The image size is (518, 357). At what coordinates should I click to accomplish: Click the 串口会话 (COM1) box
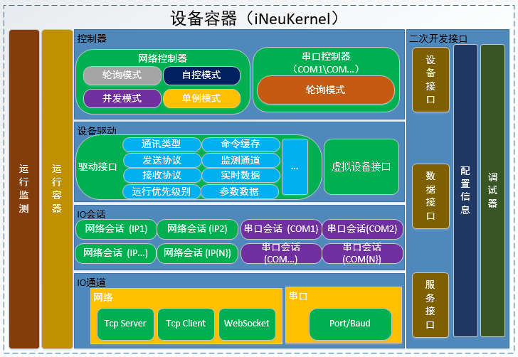coord(281,229)
